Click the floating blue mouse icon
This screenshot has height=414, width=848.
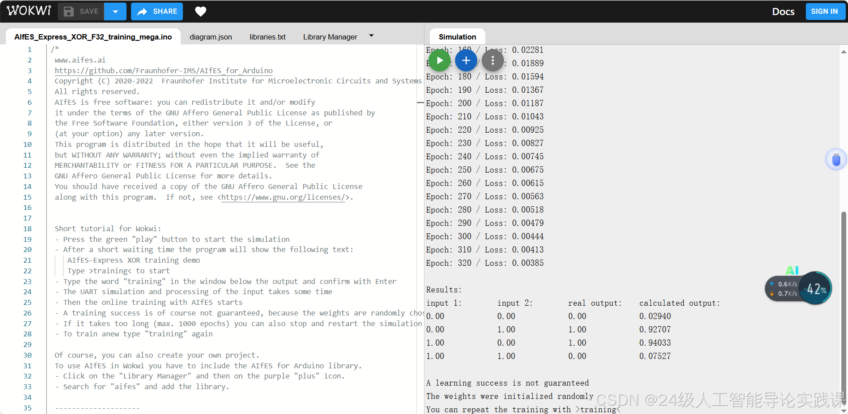pos(836,159)
